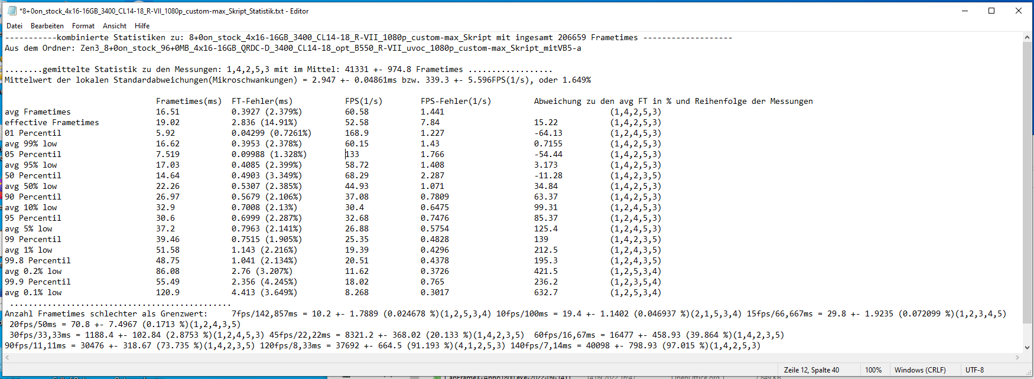1034x379 pixels.
Task: Click the UTF-8 encoding status entry
Action: [x=974, y=370]
